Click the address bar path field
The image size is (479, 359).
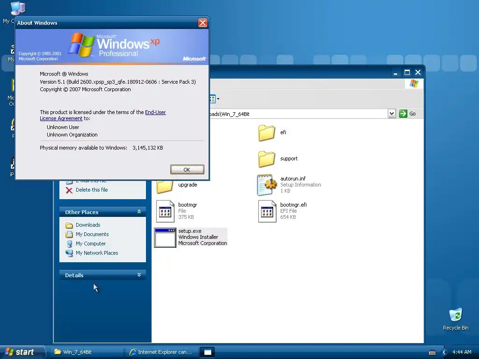click(298, 114)
